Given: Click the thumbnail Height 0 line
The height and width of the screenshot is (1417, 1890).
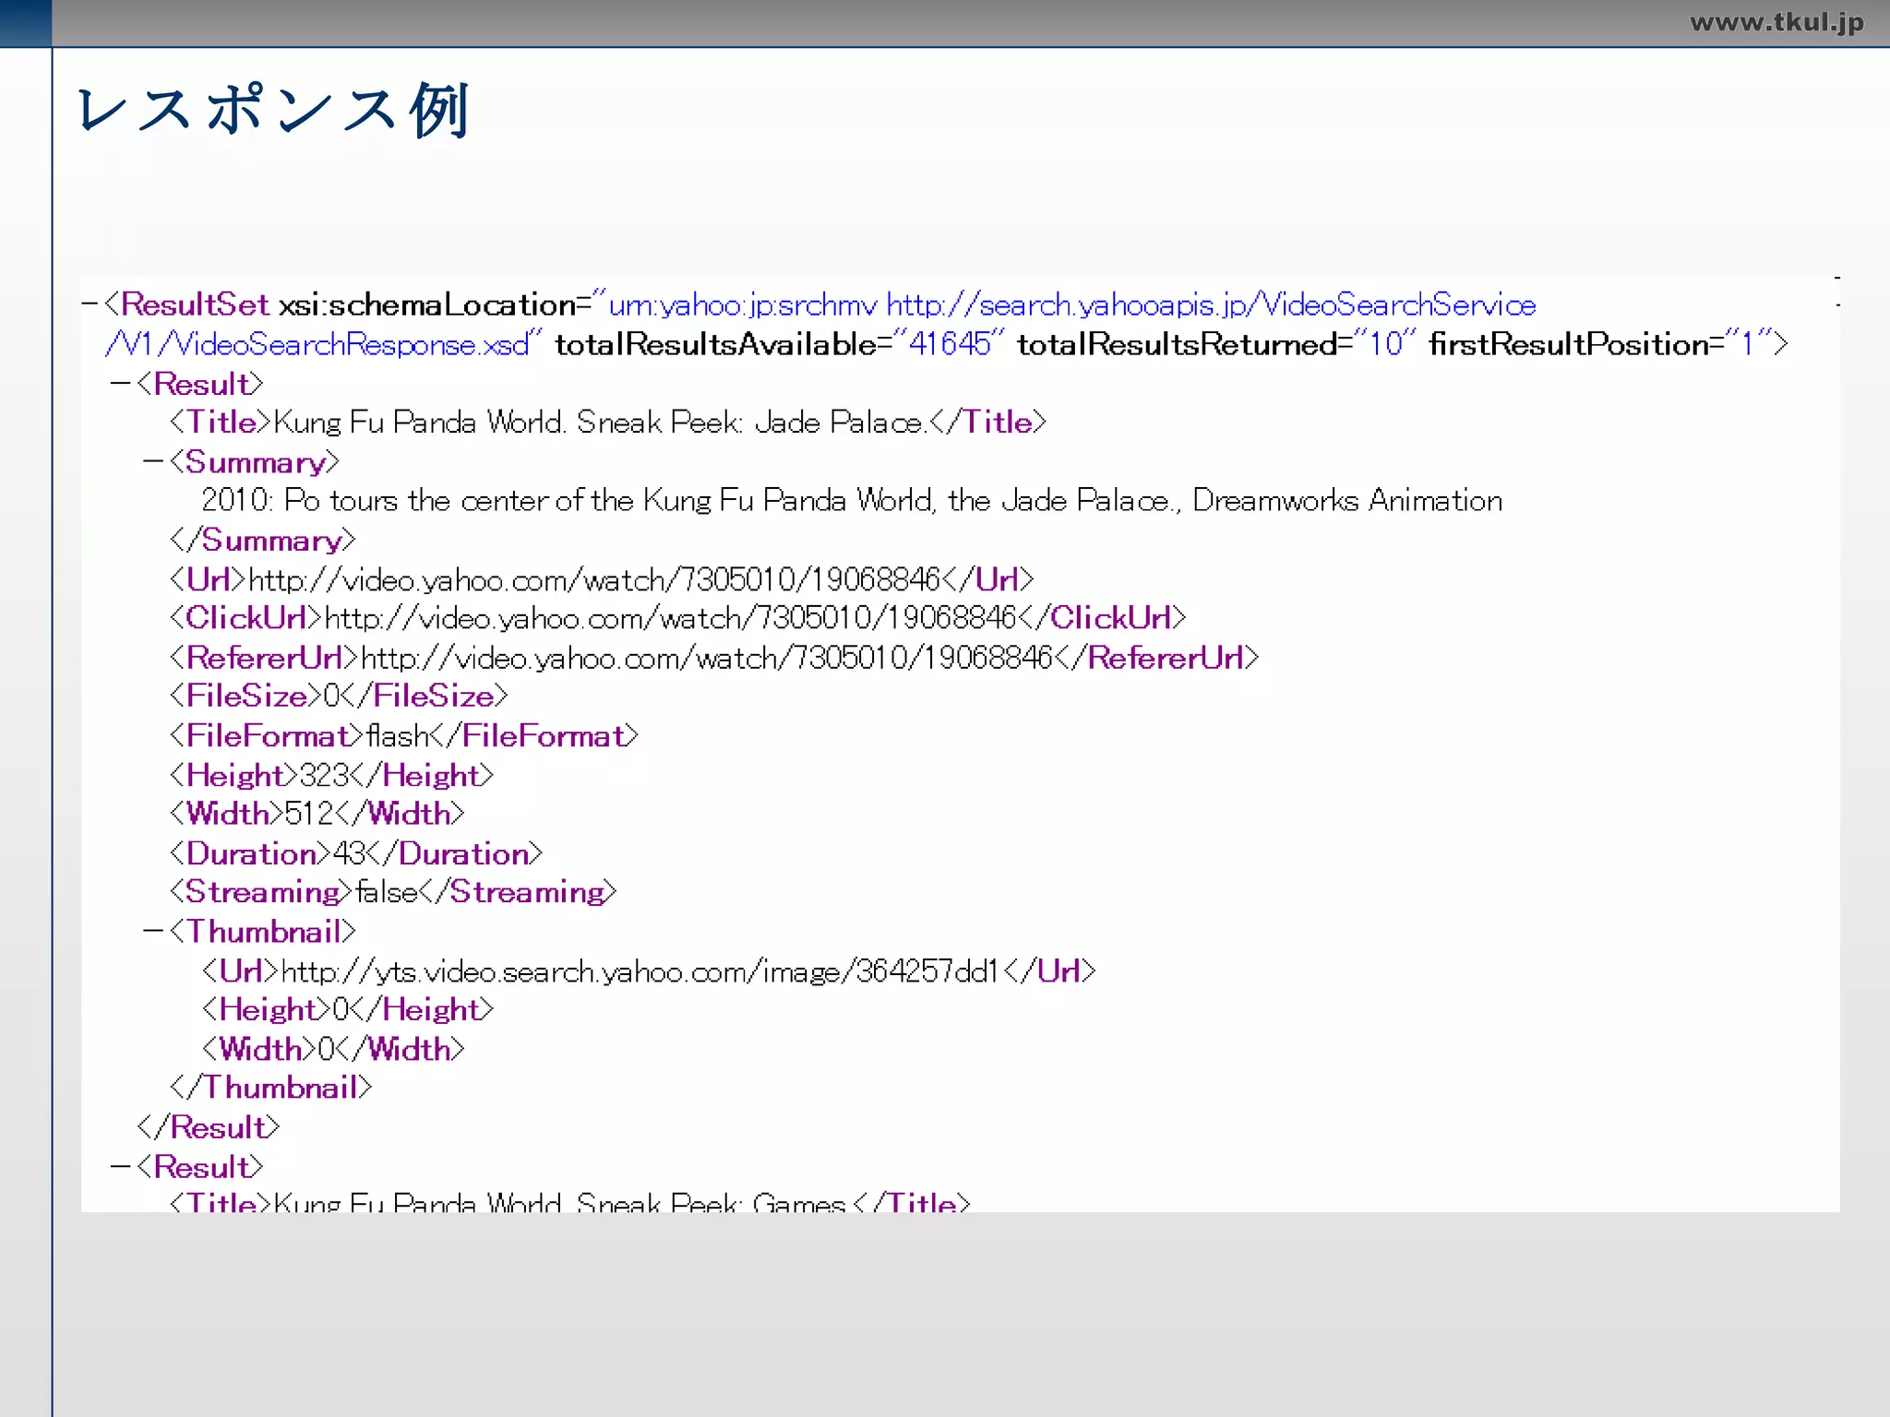Looking at the screenshot, I should coord(348,1010).
